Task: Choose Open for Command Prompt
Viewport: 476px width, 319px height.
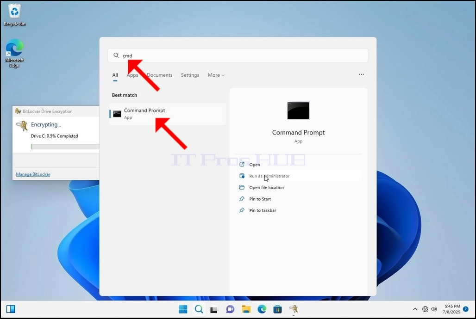Action: [298, 165]
